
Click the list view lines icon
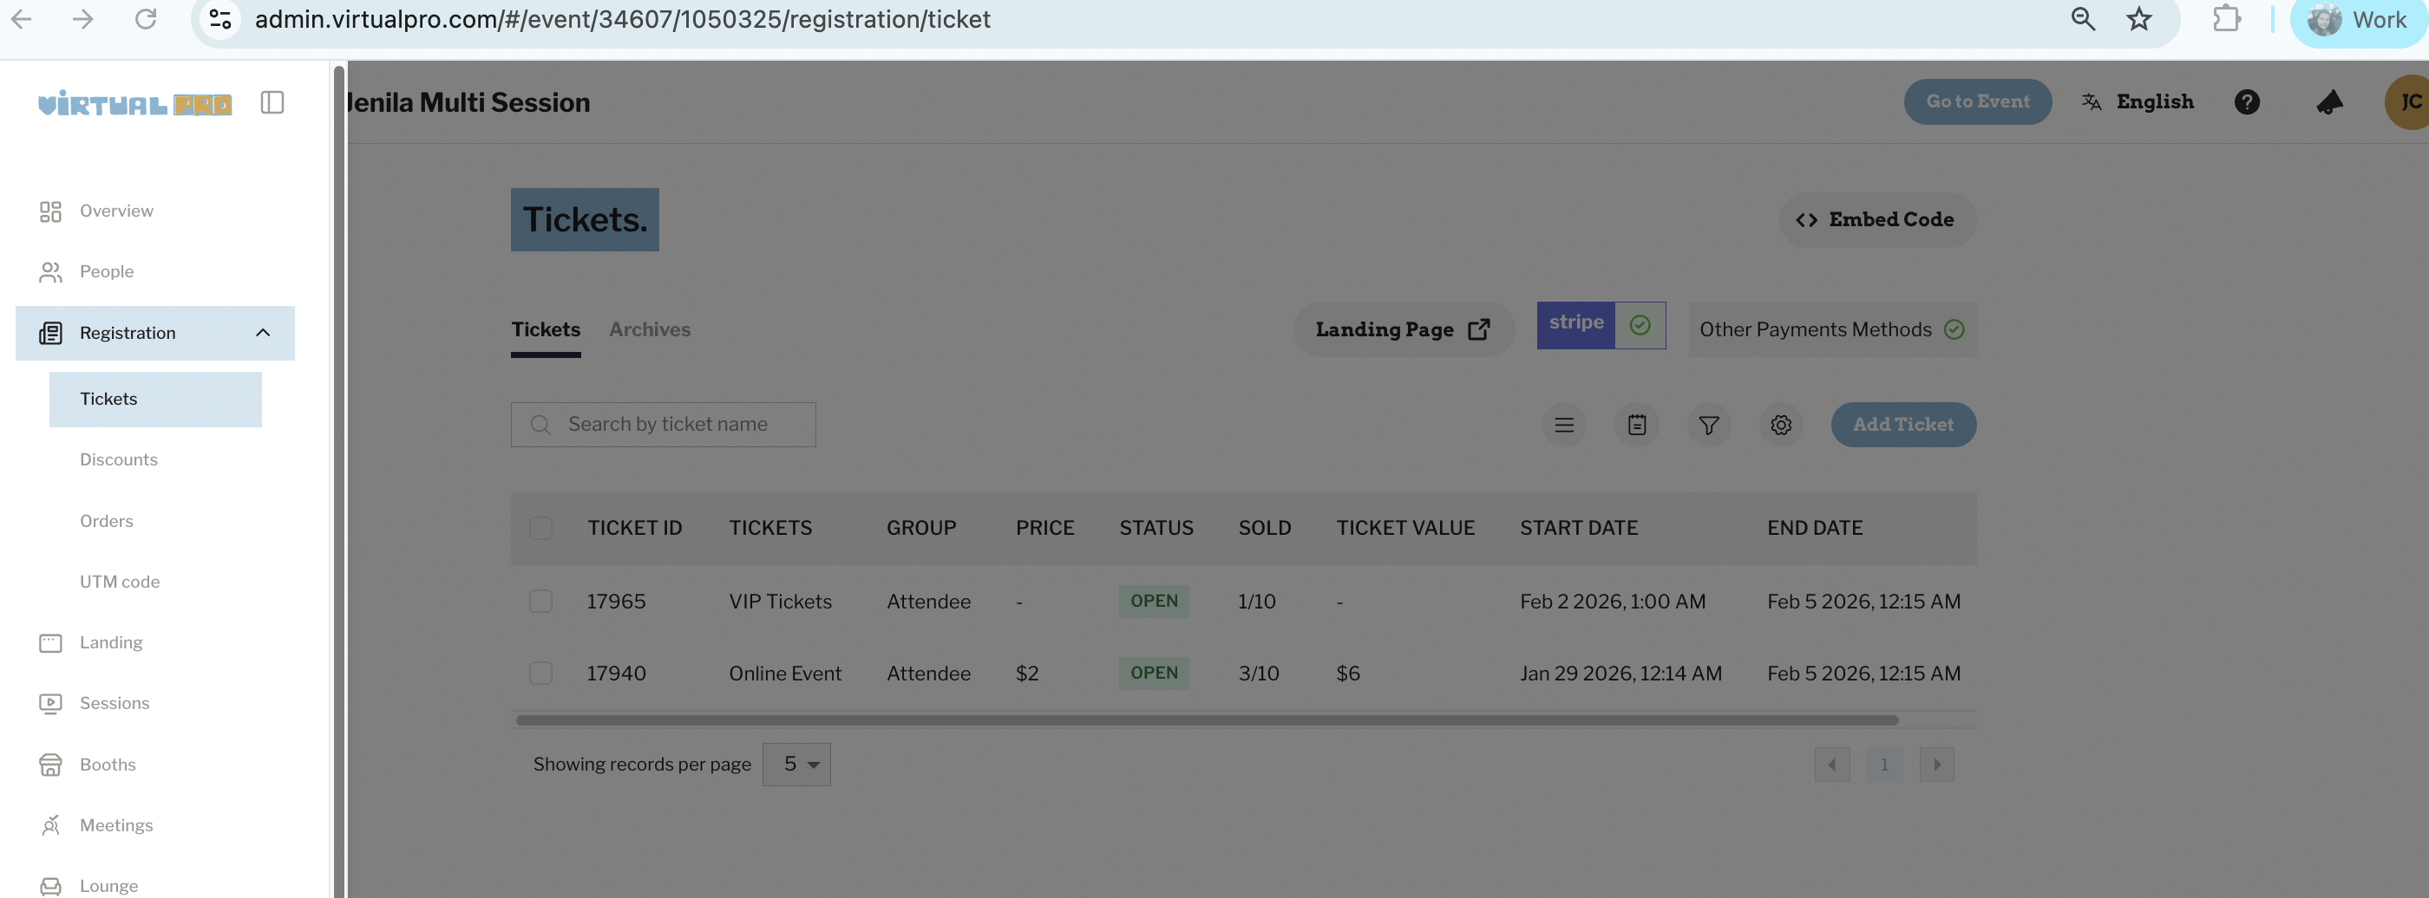(1564, 425)
